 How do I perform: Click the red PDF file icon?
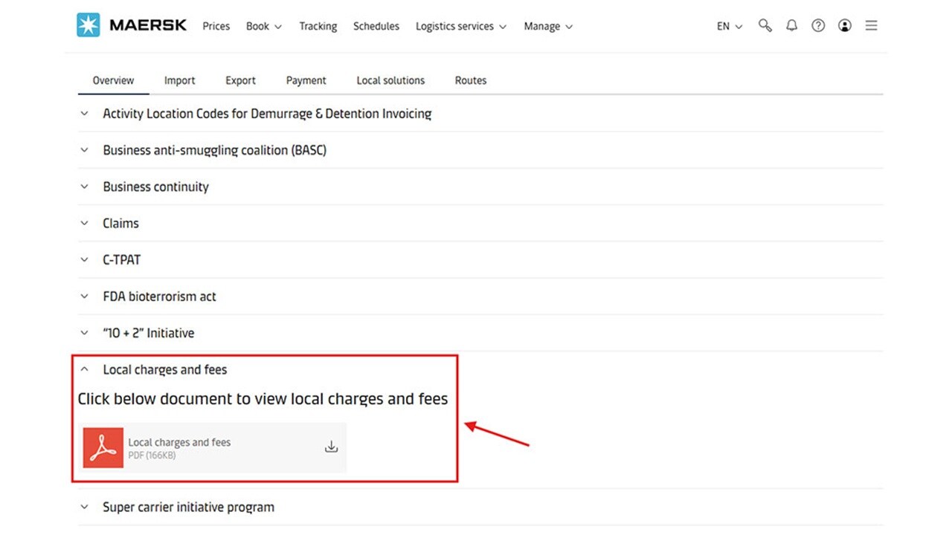(103, 447)
